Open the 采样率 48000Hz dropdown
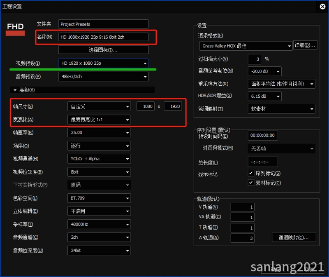 point(99,224)
